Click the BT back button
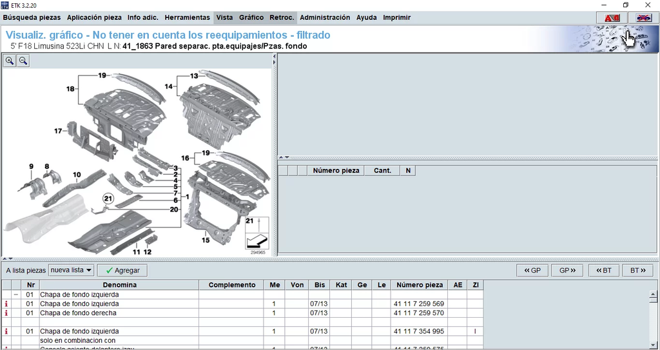 tap(603, 271)
